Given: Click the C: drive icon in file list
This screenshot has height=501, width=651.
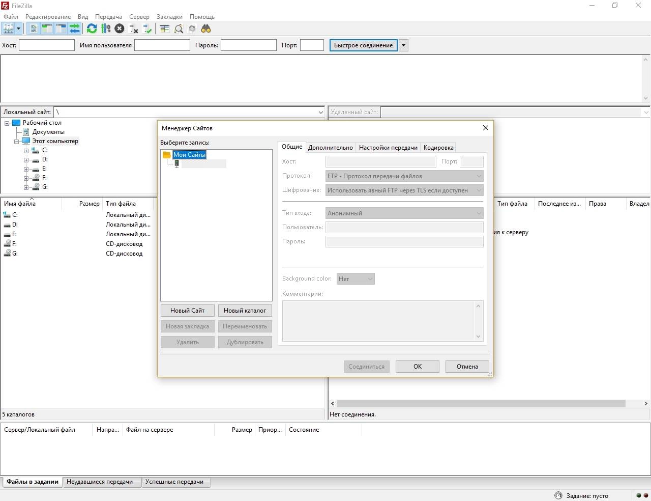Looking at the screenshot, I should (x=7, y=215).
